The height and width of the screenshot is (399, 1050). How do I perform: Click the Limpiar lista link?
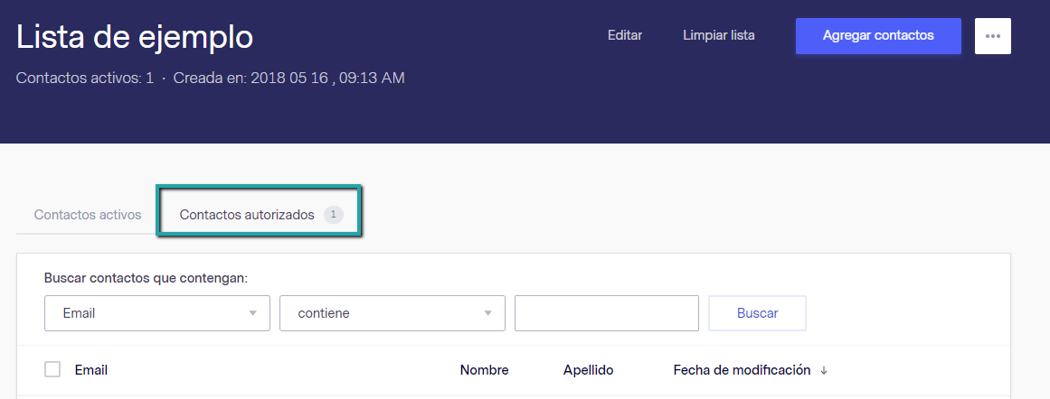[718, 36]
